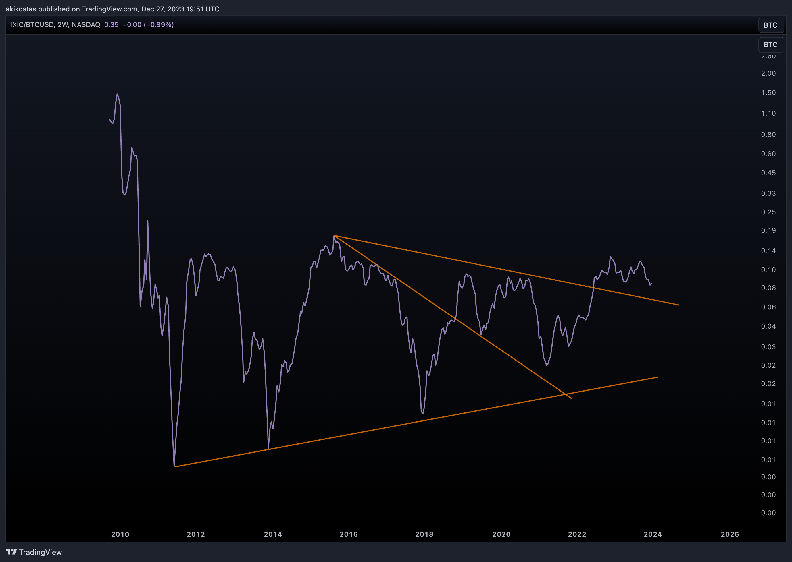The width and height of the screenshot is (792, 562).
Task: Click the 2024 label on the time axis
Action: pos(653,534)
